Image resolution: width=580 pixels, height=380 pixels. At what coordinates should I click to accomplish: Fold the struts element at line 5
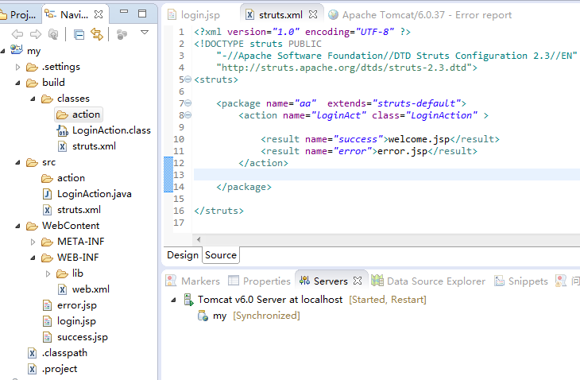tap(188, 79)
